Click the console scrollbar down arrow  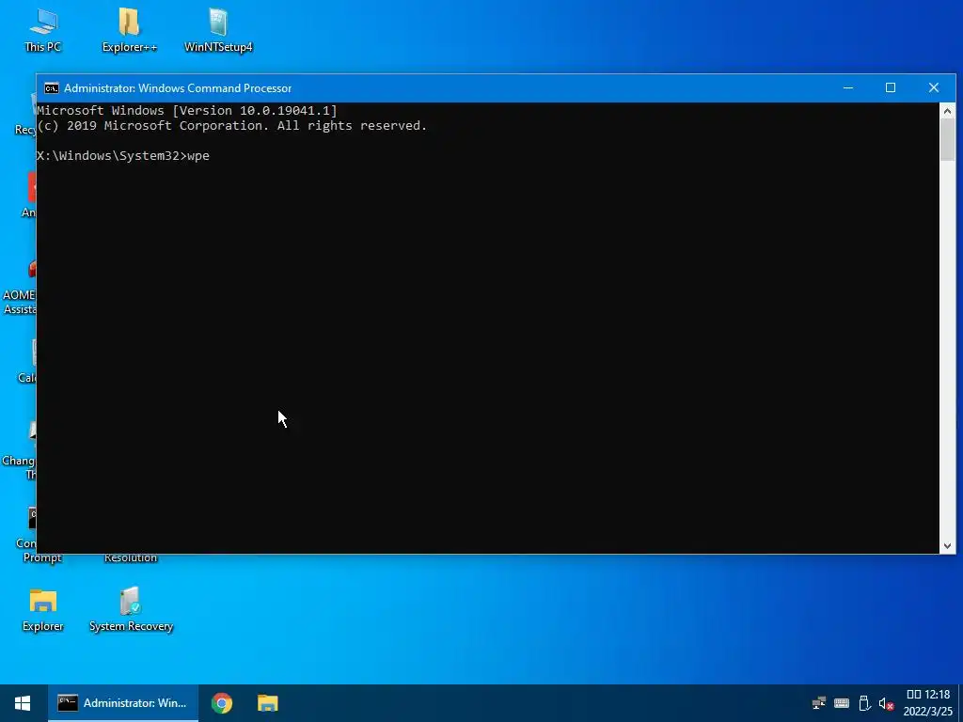tap(947, 546)
